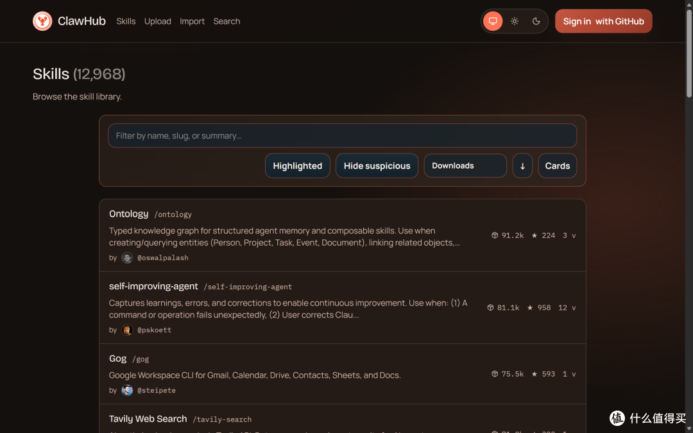Viewport: 693px width, 433px height.
Task: Open the Upload nav item
Action: click(158, 21)
